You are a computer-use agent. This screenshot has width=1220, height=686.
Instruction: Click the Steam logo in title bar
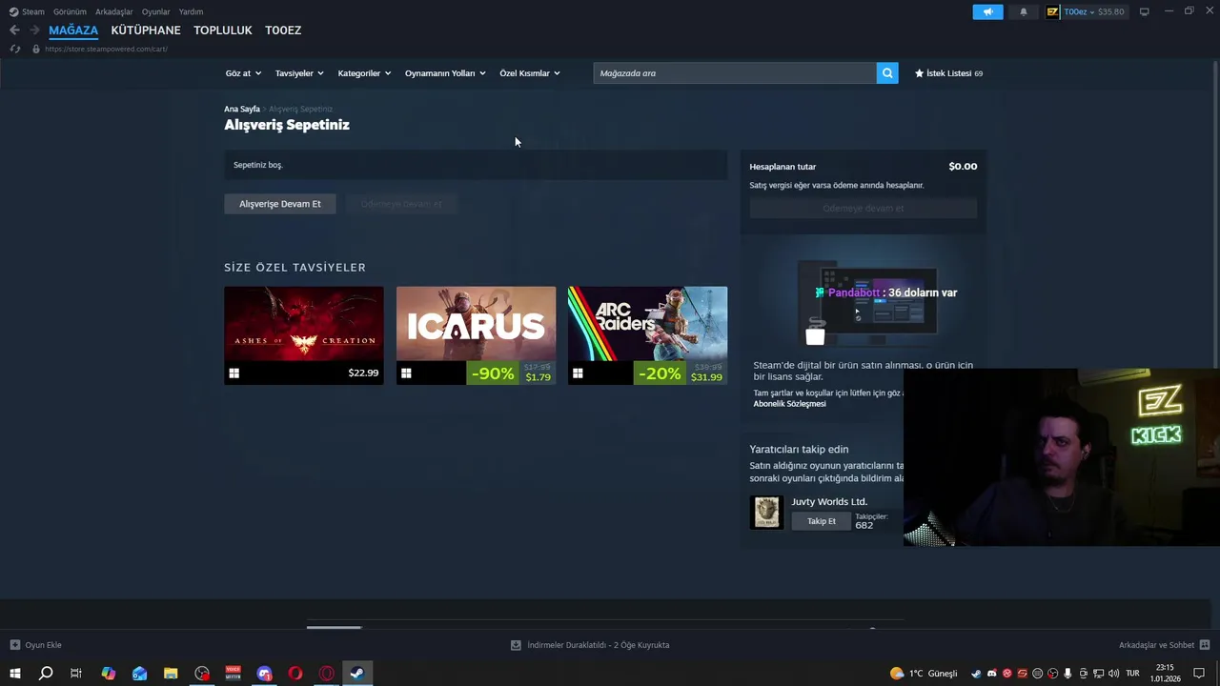pos(13,11)
